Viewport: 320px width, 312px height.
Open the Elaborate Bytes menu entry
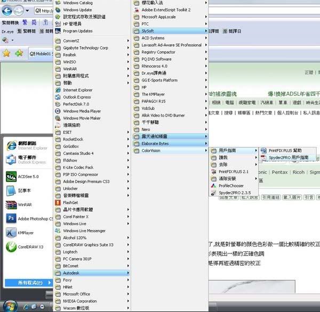pyautogui.click(x=170, y=143)
